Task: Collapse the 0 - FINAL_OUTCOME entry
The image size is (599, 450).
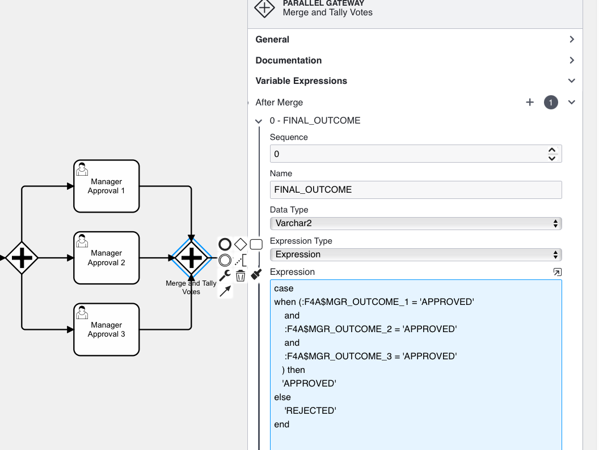Action: pyautogui.click(x=259, y=121)
